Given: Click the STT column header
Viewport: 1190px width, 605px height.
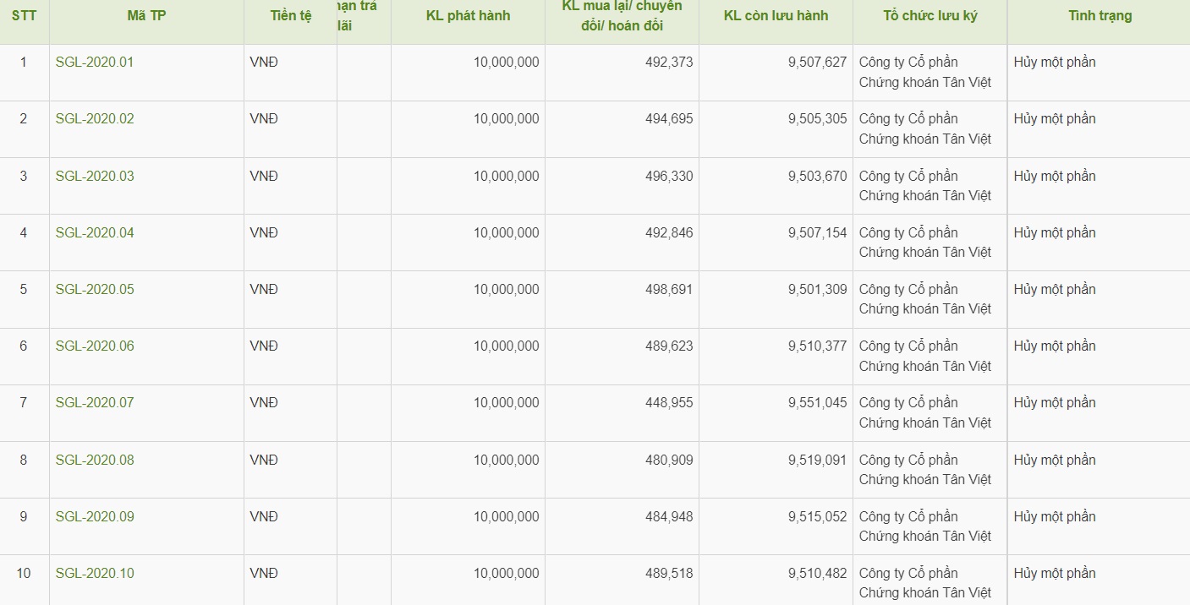Looking at the screenshot, I should (24, 15).
